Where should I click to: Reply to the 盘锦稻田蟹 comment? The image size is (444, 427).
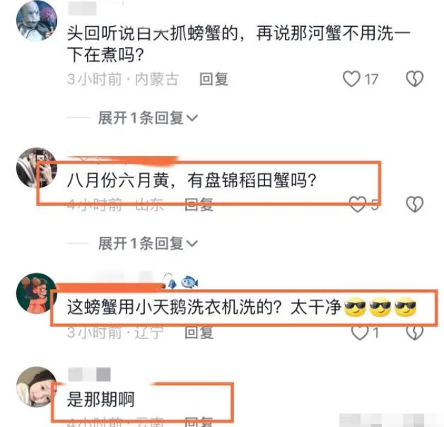(199, 204)
